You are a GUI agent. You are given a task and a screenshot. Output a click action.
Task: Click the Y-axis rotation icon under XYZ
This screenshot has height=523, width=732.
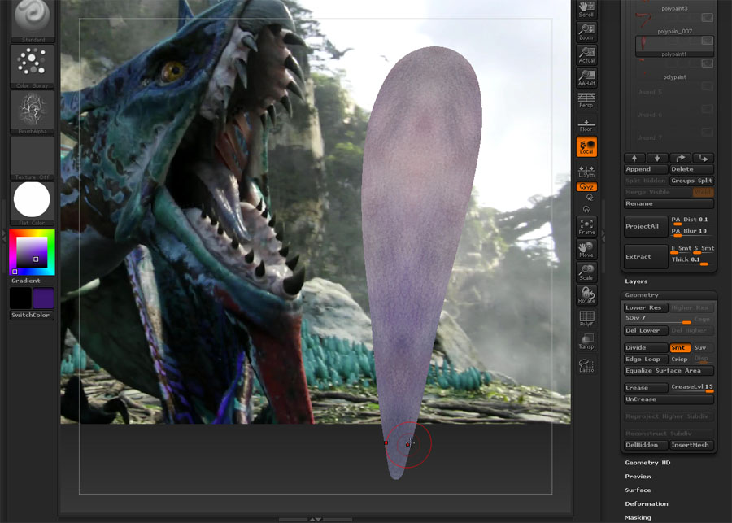click(586, 210)
